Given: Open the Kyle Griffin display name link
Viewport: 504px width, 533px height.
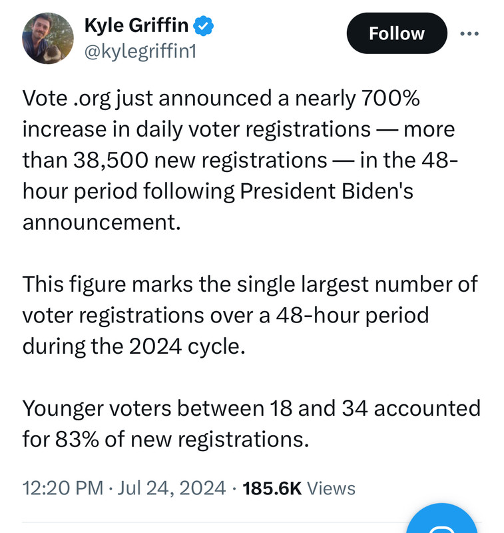Looking at the screenshot, I should click(x=136, y=25).
